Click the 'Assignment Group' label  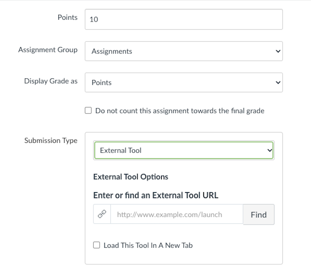tap(48, 50)
